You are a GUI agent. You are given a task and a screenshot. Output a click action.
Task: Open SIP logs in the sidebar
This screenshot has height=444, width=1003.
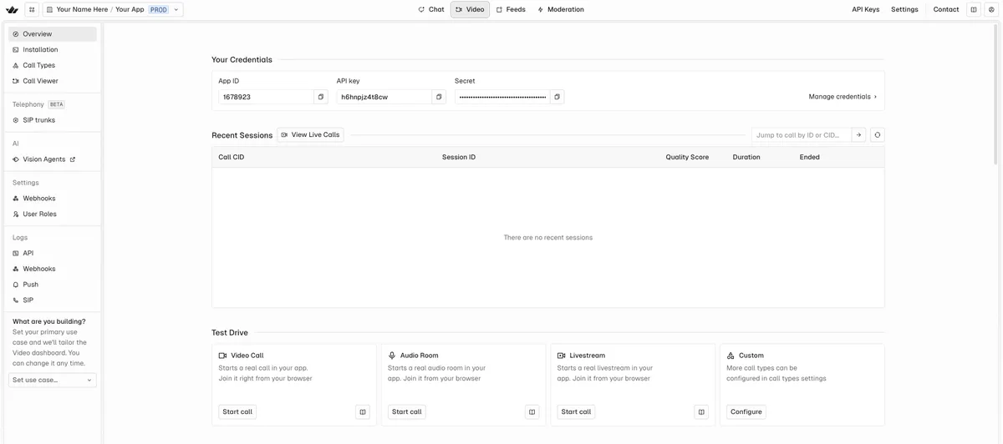tap(53, 300)
